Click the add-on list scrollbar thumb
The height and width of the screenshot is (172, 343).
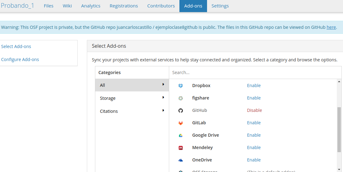pos(339,130)
